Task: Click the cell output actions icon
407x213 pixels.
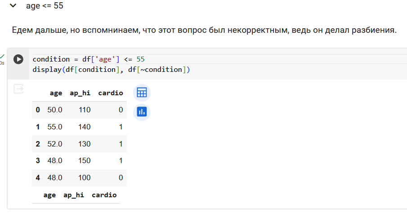Action: coord(18,89)
